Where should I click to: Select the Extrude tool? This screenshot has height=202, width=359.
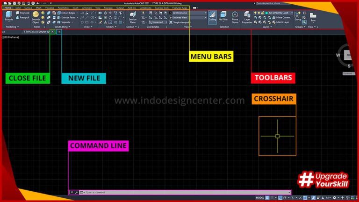click(9, 16)
